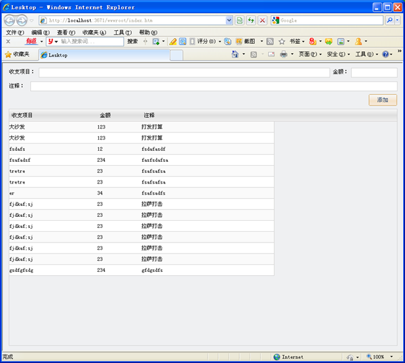Open the compatibility view page icon
Image resolution: width=405 pixels, height=363 pixels.
[240, 20]
